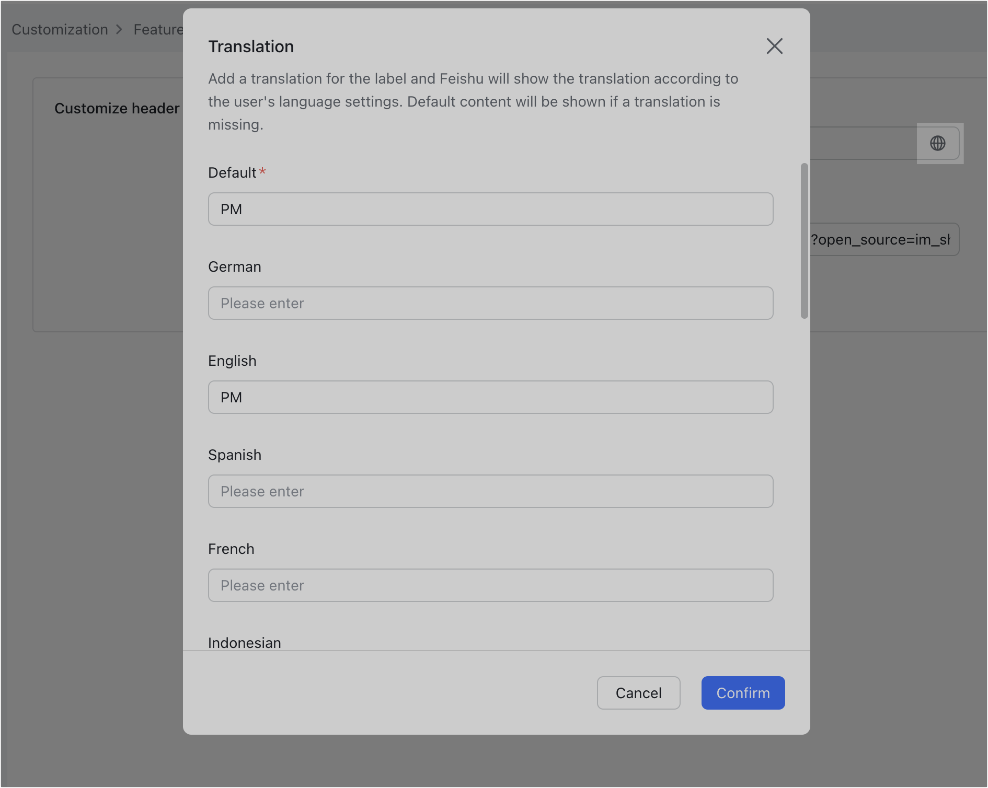
Task: Click the French translation field
Action: coord(490,585)
